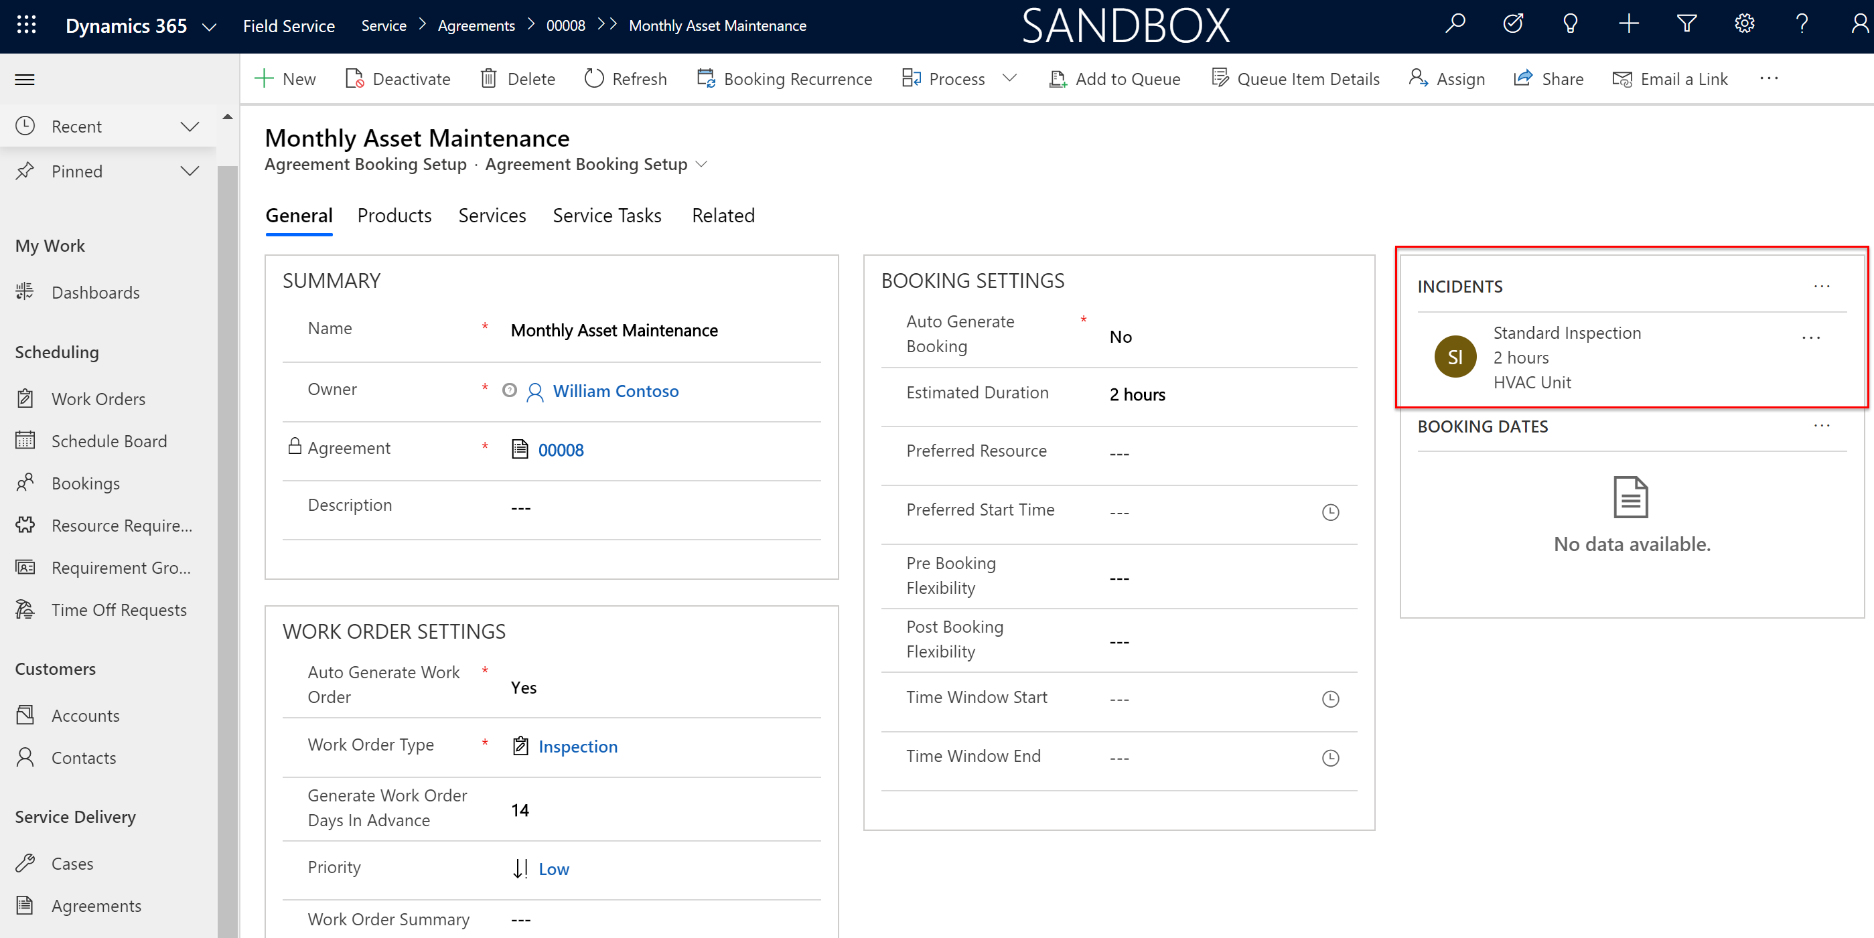This screenshot has height=938, width=1874.
Task: Click the Preferred Start Time clock icon
Action: 1330,512
